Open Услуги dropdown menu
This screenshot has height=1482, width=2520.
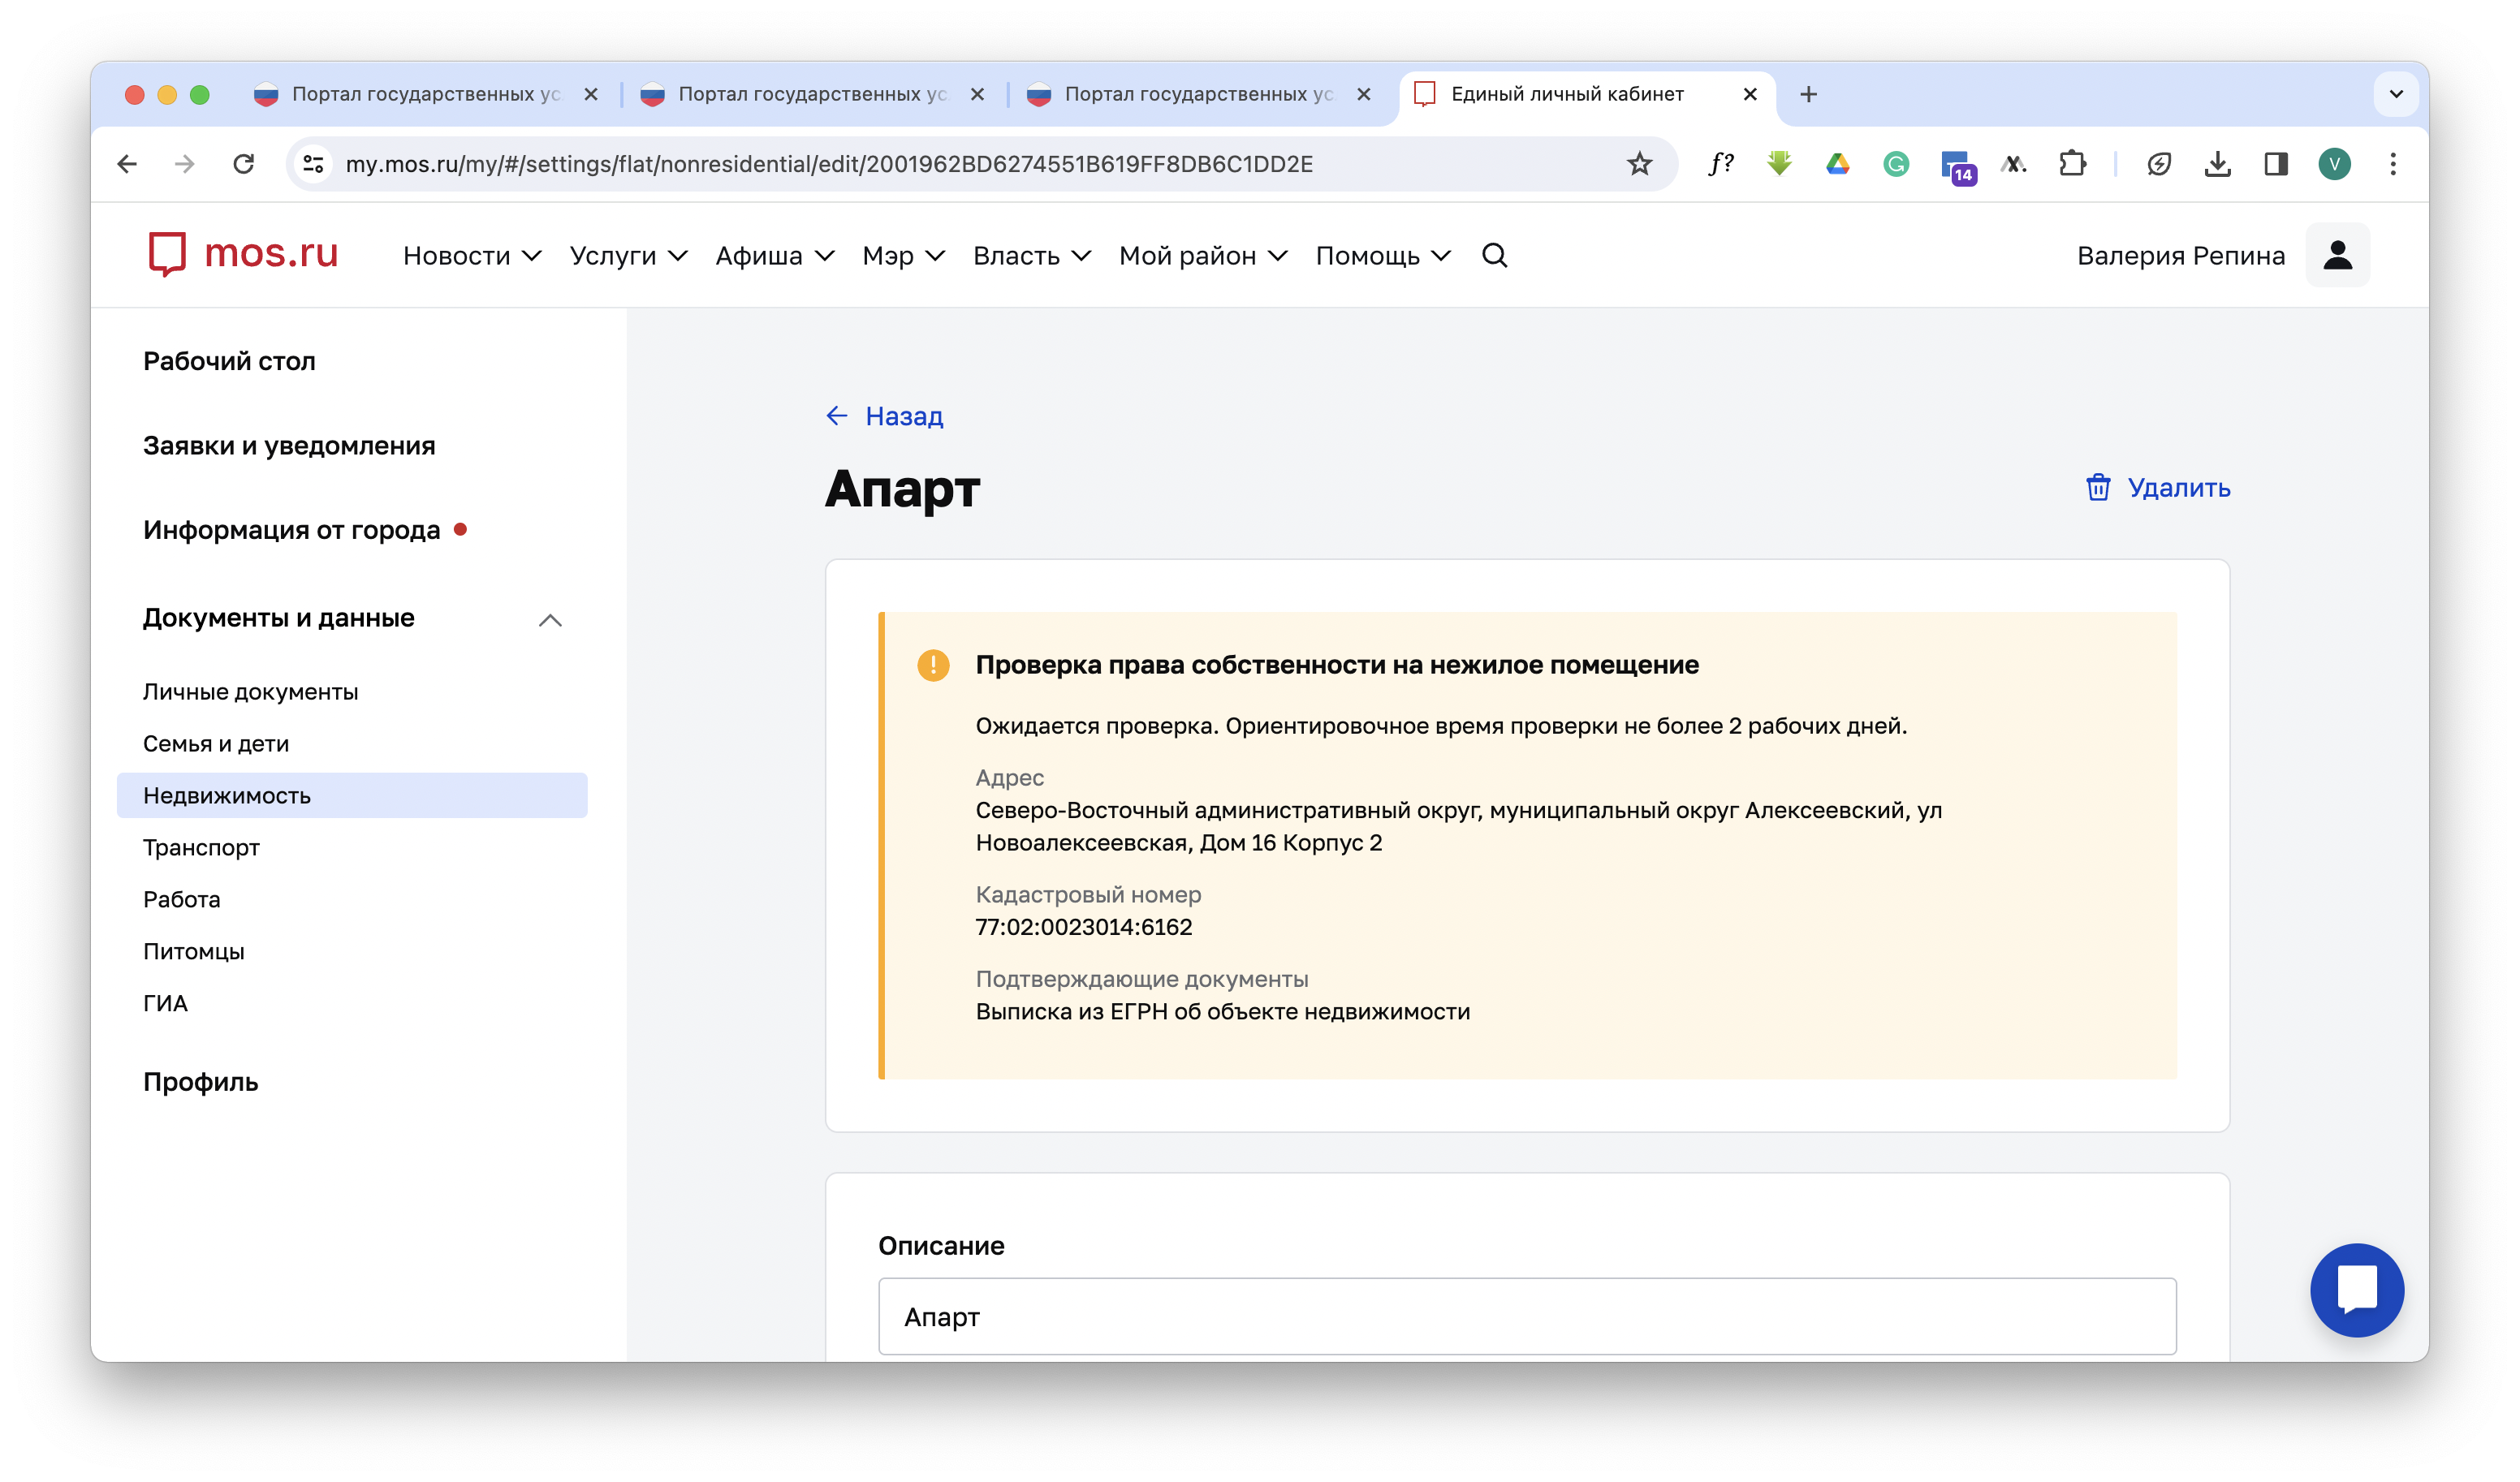628,256
